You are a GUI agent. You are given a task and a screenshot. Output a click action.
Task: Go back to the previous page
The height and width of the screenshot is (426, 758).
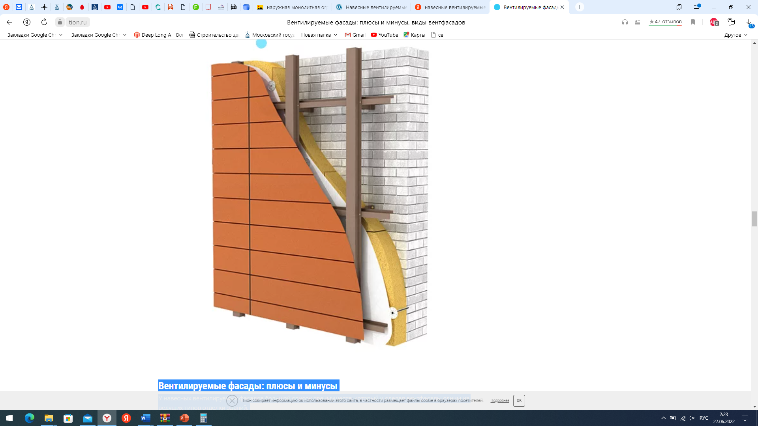(x=9, y=22)
